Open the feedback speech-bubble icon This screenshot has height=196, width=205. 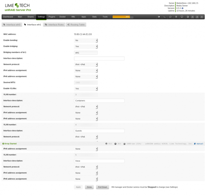(x=170, y=17)
